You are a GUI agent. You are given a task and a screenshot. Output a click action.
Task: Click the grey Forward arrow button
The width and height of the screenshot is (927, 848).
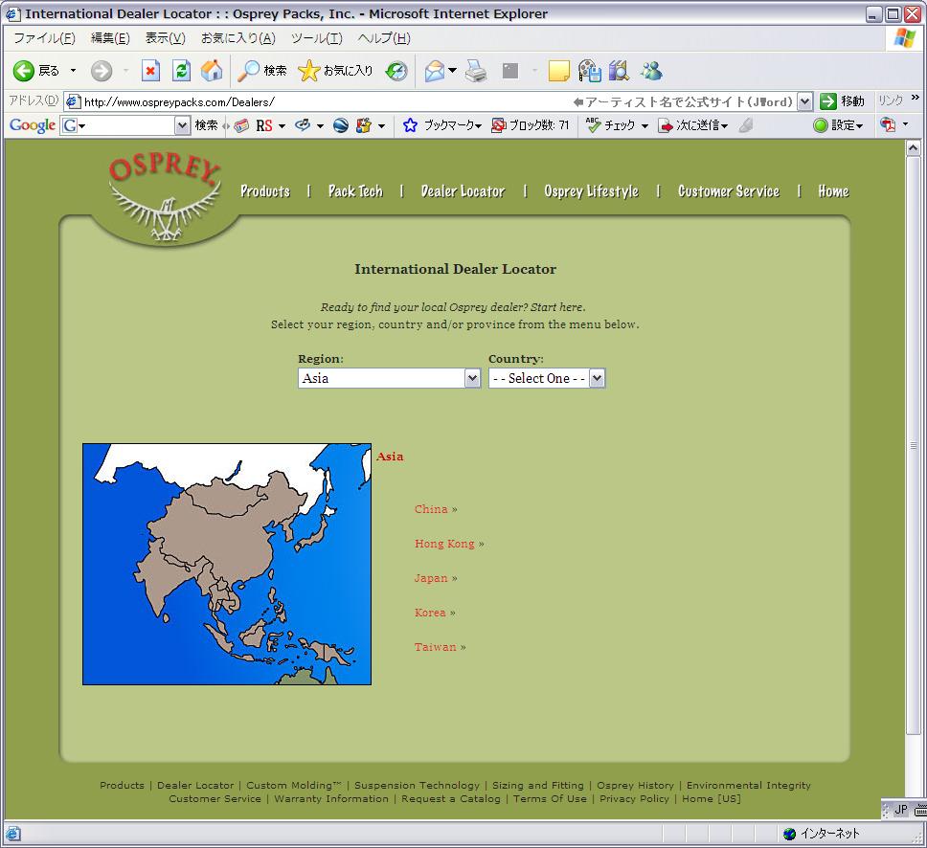[102, 71]
